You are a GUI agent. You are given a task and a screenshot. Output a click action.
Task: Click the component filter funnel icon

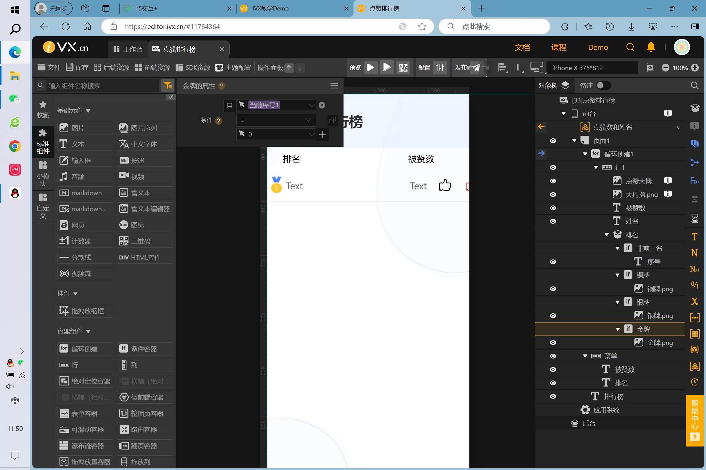tap(168, 86)
